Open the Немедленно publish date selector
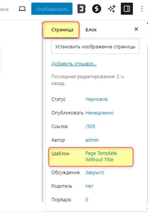The width and height of the screenshot is (148, 213). (x=100, y=113)
